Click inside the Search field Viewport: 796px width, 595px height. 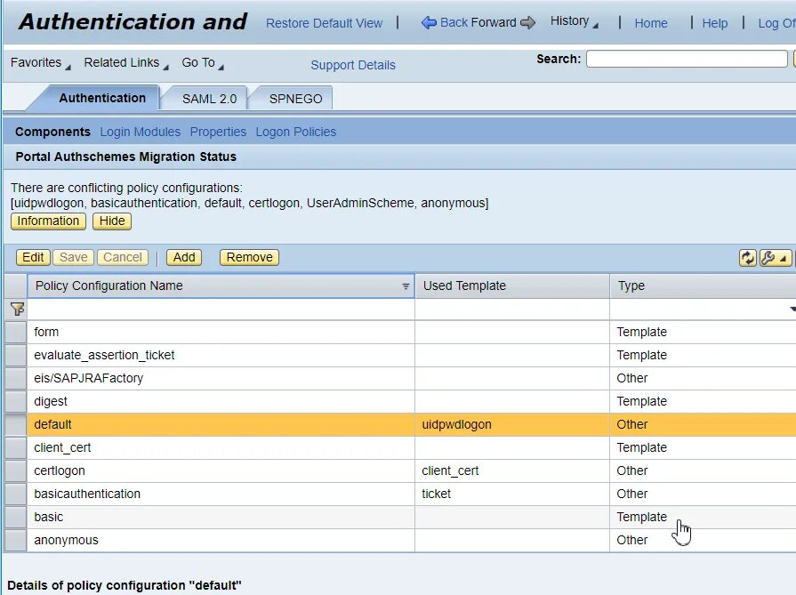(x=686, y=59)
